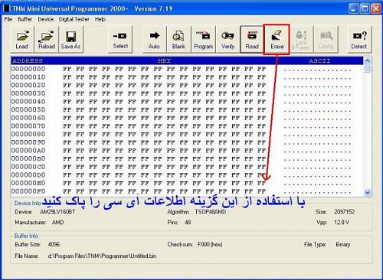Image resolution: width=383 pixels, height=280 pixels.
Task: Click the ADDRESS column header
Action: [28, 61]
